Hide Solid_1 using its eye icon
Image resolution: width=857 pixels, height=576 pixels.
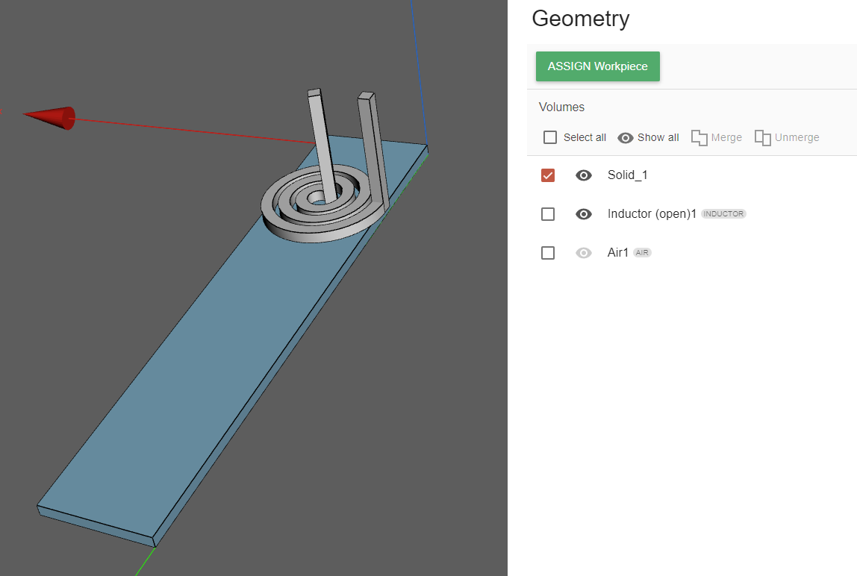click(584, 175)
